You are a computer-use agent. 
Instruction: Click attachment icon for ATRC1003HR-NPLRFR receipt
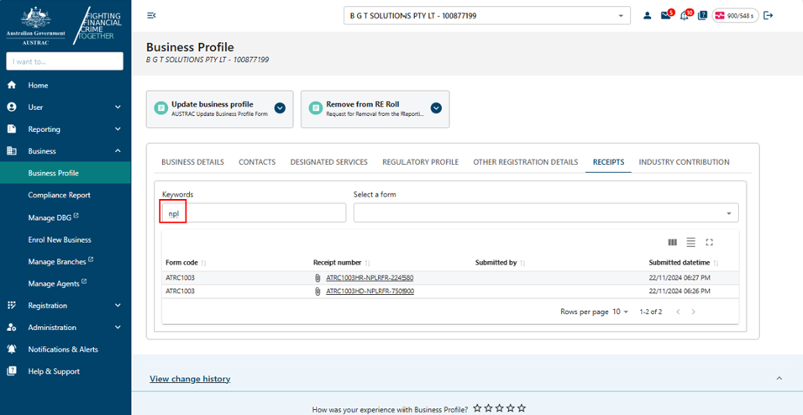pos(317,278)
